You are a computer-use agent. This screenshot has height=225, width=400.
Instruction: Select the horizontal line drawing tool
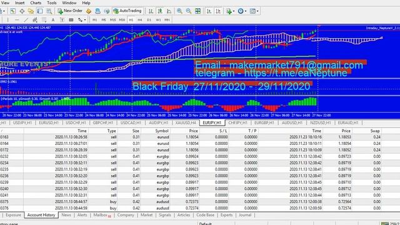pyautogui.click(x=17, y=20)
